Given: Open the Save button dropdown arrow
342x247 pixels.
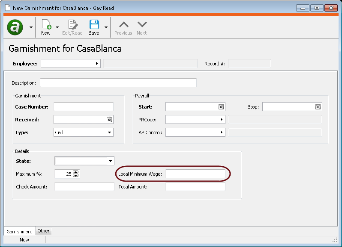Looking at the screenshot, I should (x=106, y=27).
